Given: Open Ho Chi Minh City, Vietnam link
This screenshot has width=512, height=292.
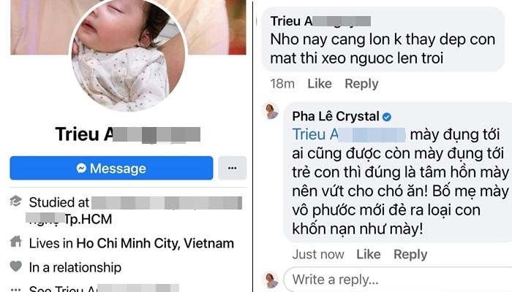Looking at the screenshot, I should [155, 243].
